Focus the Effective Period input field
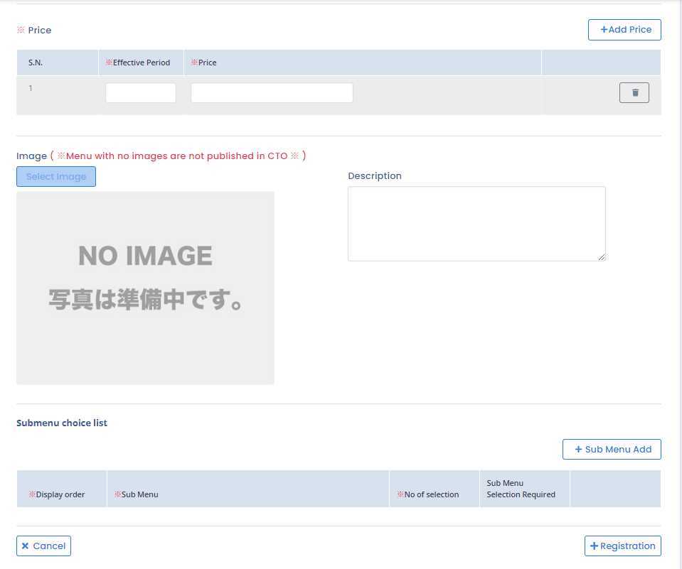Screen dimensions: 682x569 coord(141,93)
